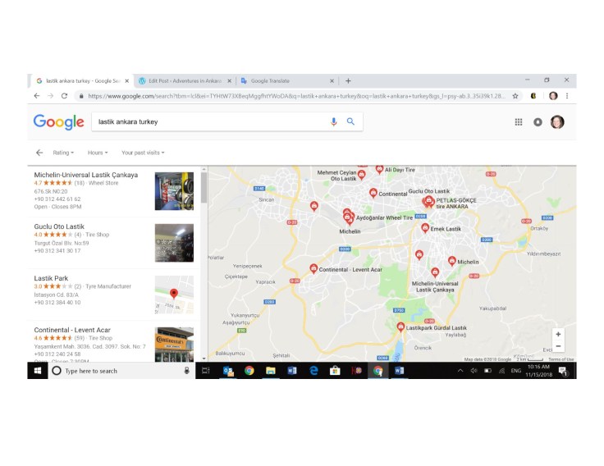Open Google notifications bell icon
Screen dimensions: 604x466
pyautogui.click(x=538, y=122)
